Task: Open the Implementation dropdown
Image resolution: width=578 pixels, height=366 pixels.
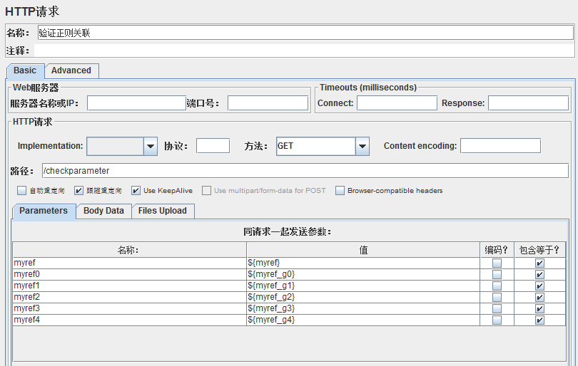Action: (x=151, y=146)
